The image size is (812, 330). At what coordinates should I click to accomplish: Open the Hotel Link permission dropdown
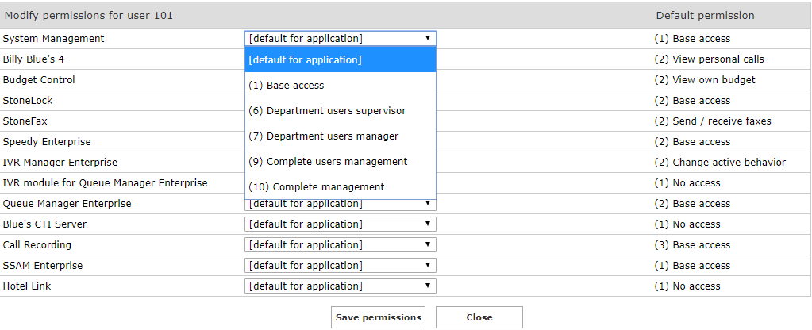pyautogui.click(x=340, y=286)
